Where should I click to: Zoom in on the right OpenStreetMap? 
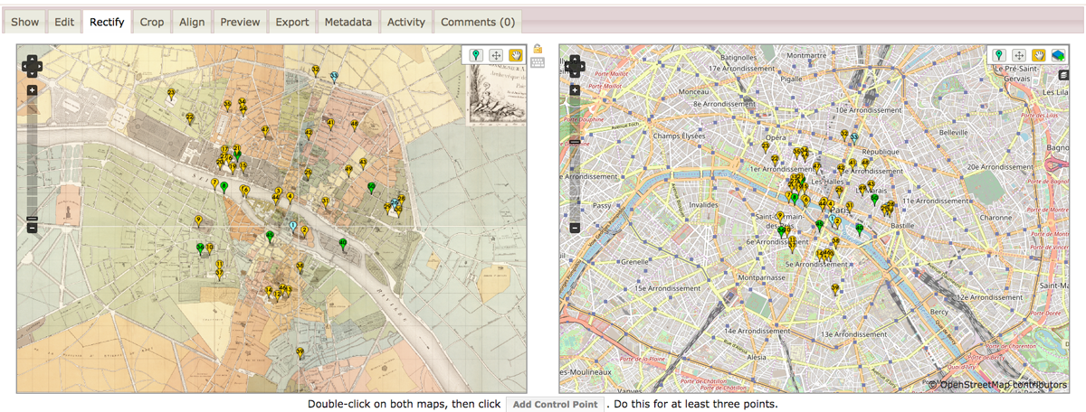pos(575,90)
